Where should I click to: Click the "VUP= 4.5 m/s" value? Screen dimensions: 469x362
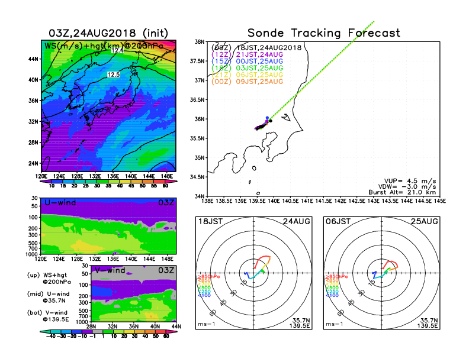tap(410, 181)
